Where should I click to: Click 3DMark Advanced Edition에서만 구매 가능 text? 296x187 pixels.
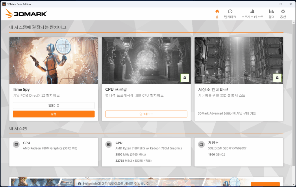(x=227, y=113)
